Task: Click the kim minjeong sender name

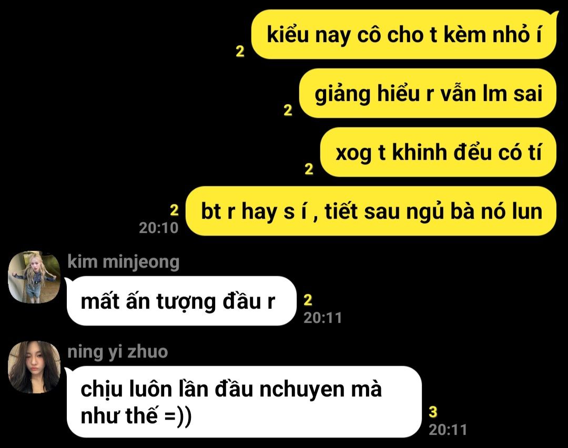Action: pyautogui.click(x=124, y=262)
